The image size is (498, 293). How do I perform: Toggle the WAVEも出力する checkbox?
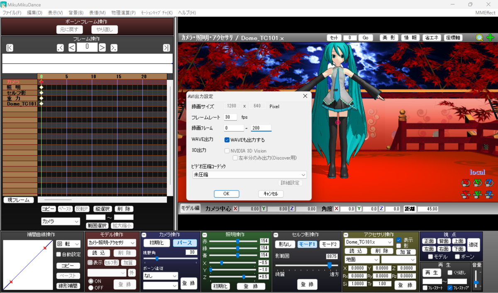point(227,140)
